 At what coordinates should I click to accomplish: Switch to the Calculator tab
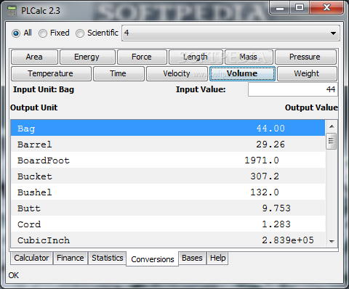click(x=31, y=258)
